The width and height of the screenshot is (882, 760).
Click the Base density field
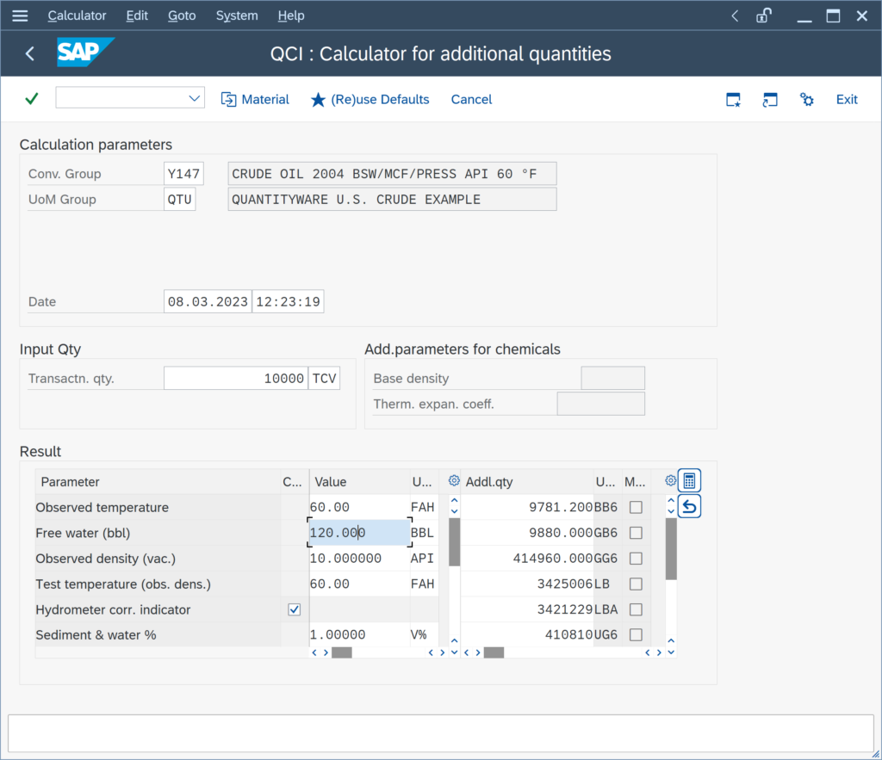point(612,379)
